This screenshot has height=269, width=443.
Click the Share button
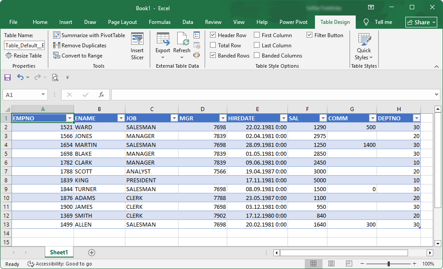420,22
